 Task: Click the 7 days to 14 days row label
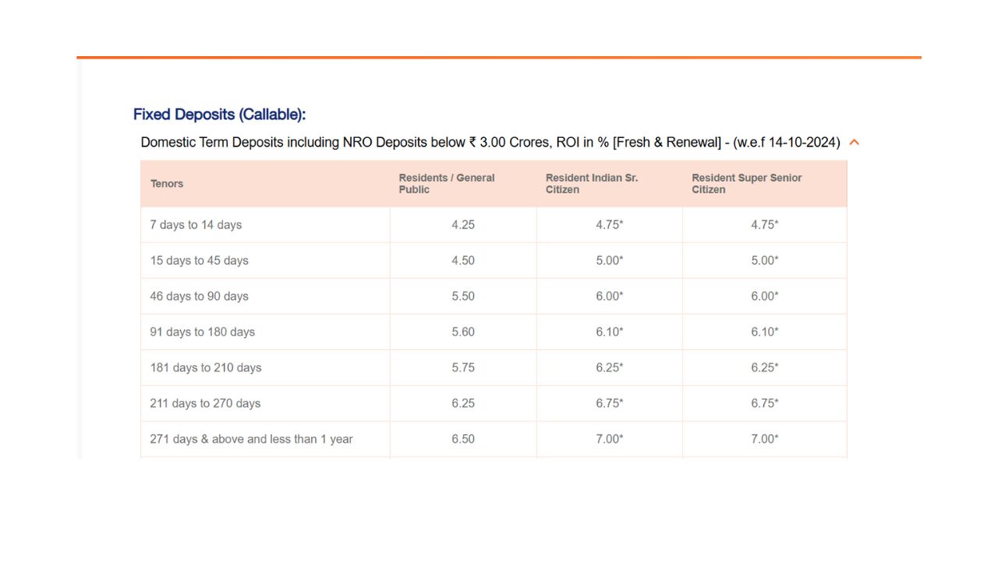click(196, 225)
